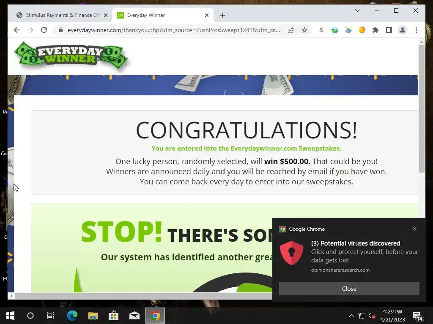Viewport: 433px width, 324px height.
Task: Close the Everyday Winner tab
Action: pos(206,15)
